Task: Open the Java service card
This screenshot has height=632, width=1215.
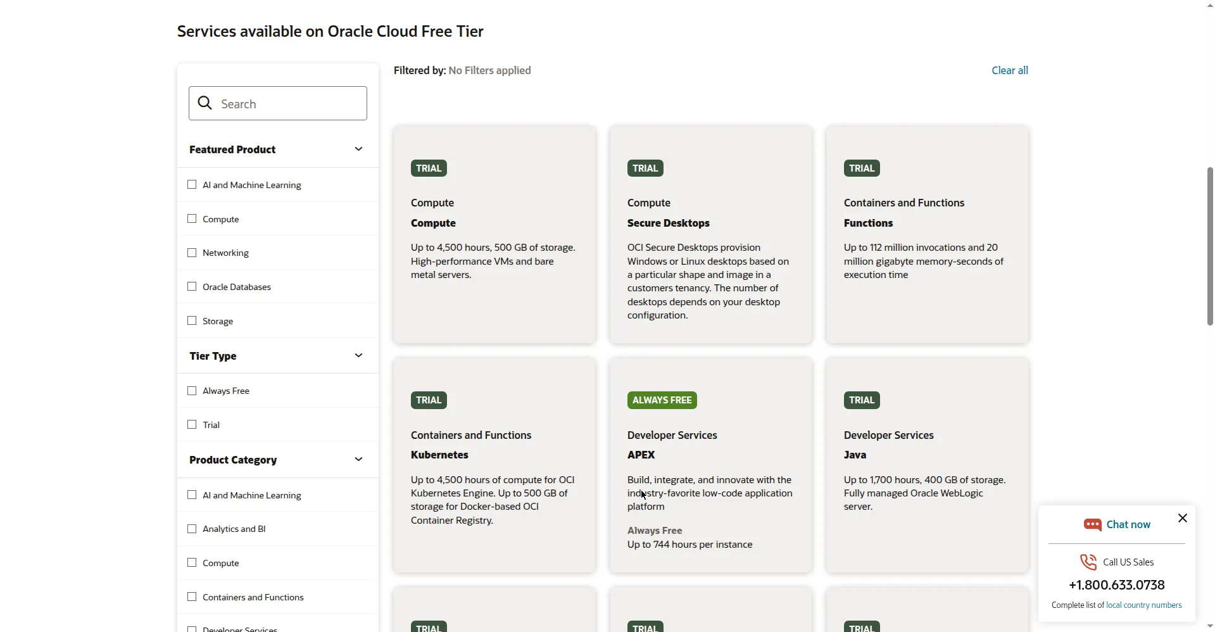Action: pos(928,465)
